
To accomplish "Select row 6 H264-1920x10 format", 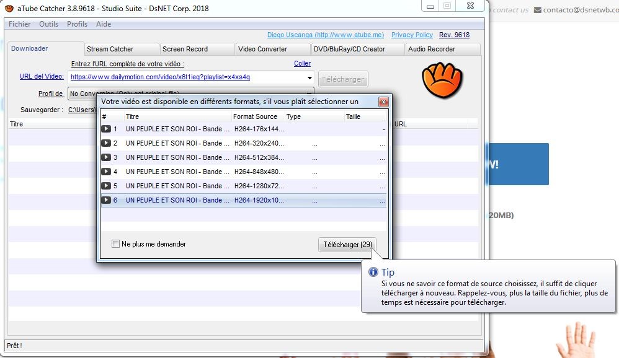I will tap(244, 200).
